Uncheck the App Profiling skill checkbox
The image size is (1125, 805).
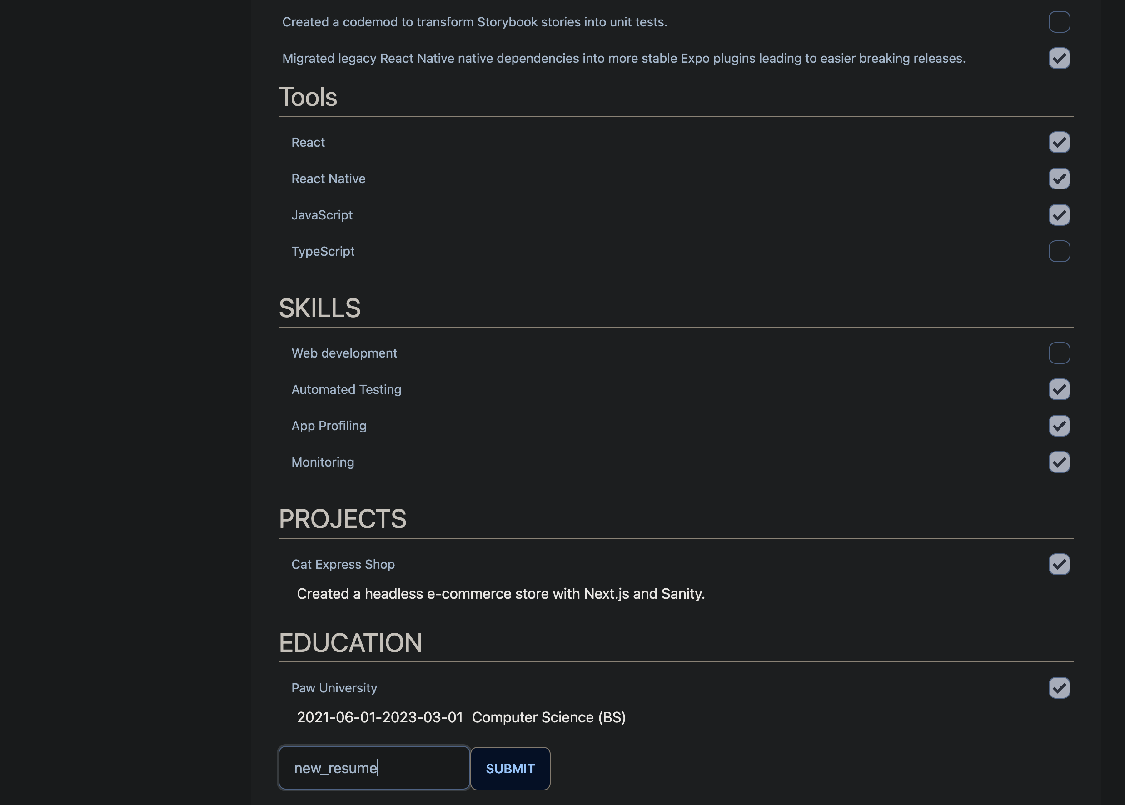click(x=1059, y=426)
